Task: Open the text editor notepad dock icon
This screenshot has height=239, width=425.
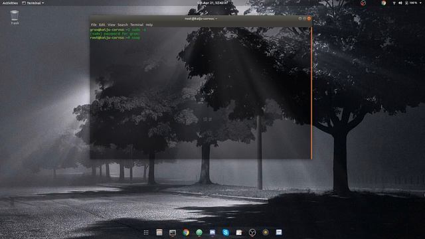Action: click(x=239, y=232)
